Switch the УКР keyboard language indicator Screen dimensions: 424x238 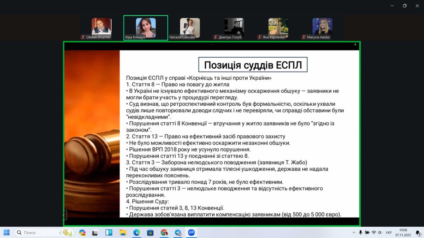[389, 232]
